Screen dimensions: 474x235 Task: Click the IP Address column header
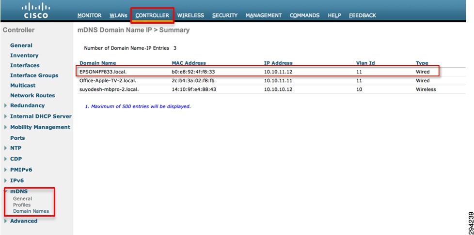[x=278, y=63]
